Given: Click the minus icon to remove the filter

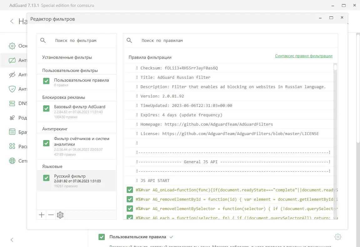Looking at the screenshot, I should pos(51,215).
